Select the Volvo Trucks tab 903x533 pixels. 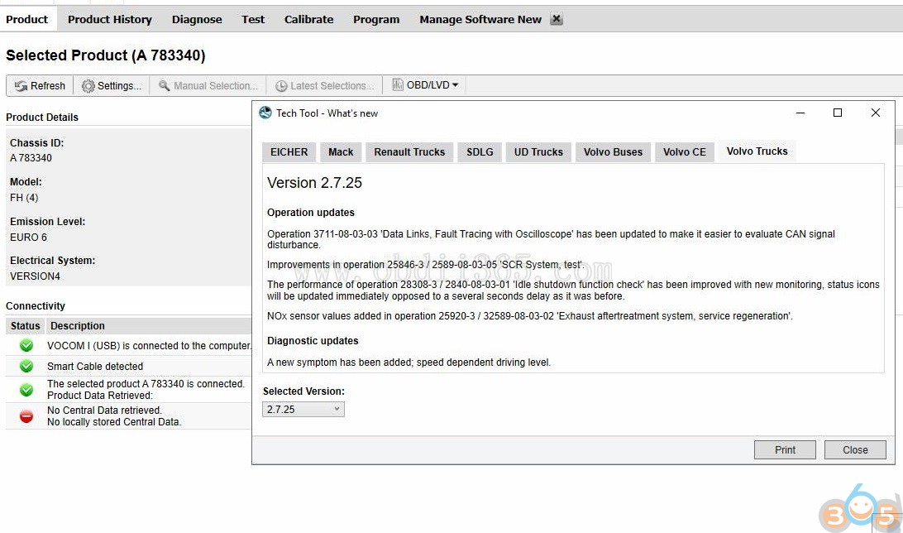(757, 151)
